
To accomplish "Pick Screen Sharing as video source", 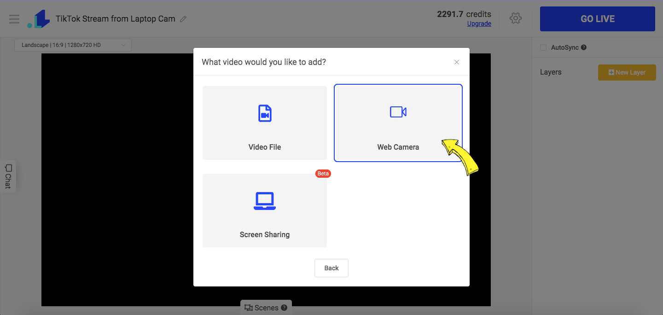I will (265, 210).
